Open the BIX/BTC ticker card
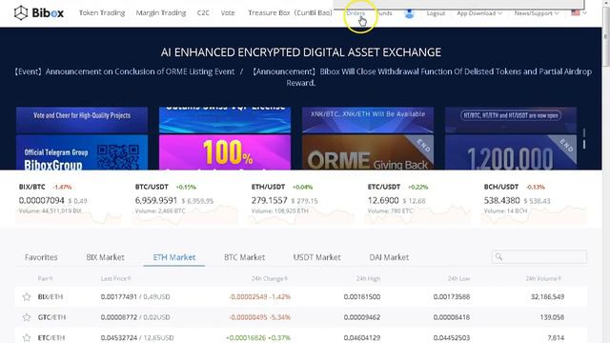 coord(69,202)
